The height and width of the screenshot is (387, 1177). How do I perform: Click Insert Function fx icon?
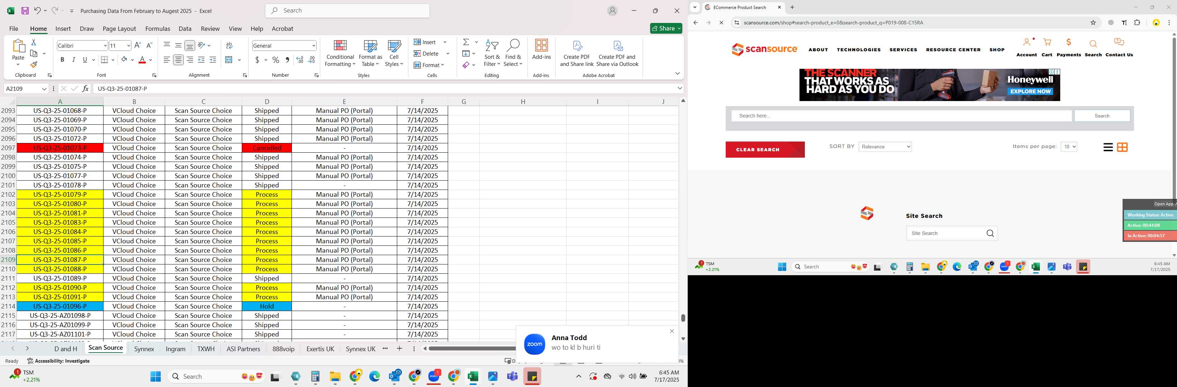point(86,89)
